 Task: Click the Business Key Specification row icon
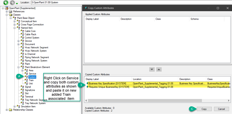tap(88, 83)
